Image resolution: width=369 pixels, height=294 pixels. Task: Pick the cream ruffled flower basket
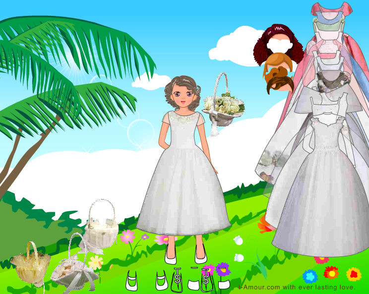tap(30, 264)
